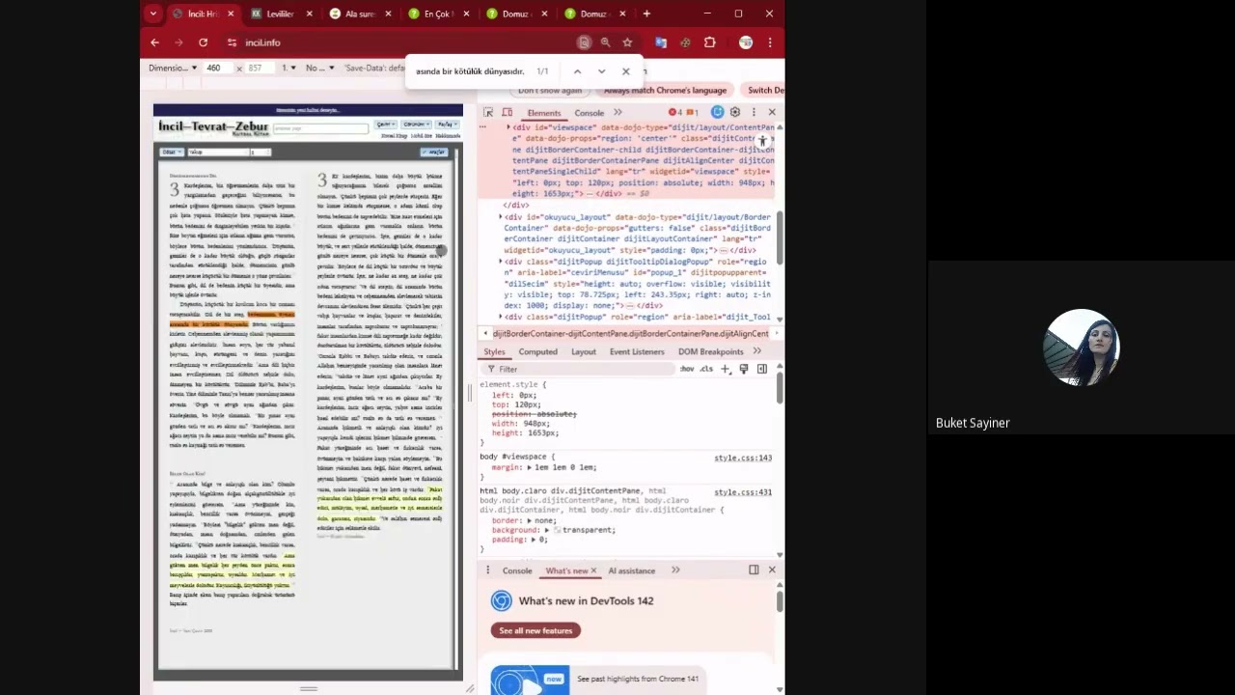Switch to the top Console panel tab
This screenshot has height=695, width=1235.
point(589,113)
